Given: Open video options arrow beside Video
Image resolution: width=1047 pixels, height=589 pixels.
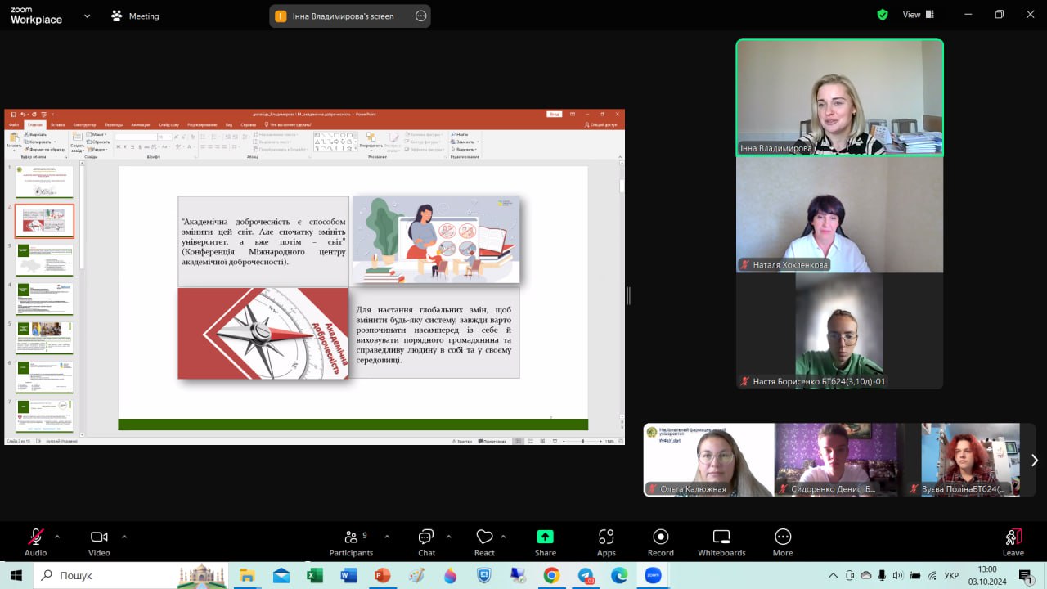Looking at the screenshot, I should point(124,537).
